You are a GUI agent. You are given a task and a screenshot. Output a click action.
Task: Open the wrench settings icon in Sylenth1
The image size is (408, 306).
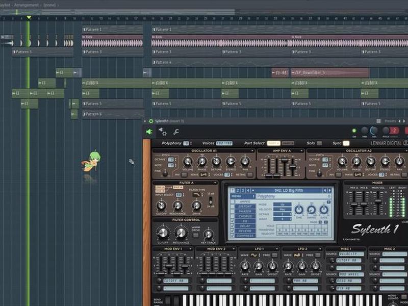[x=176, y=132]
